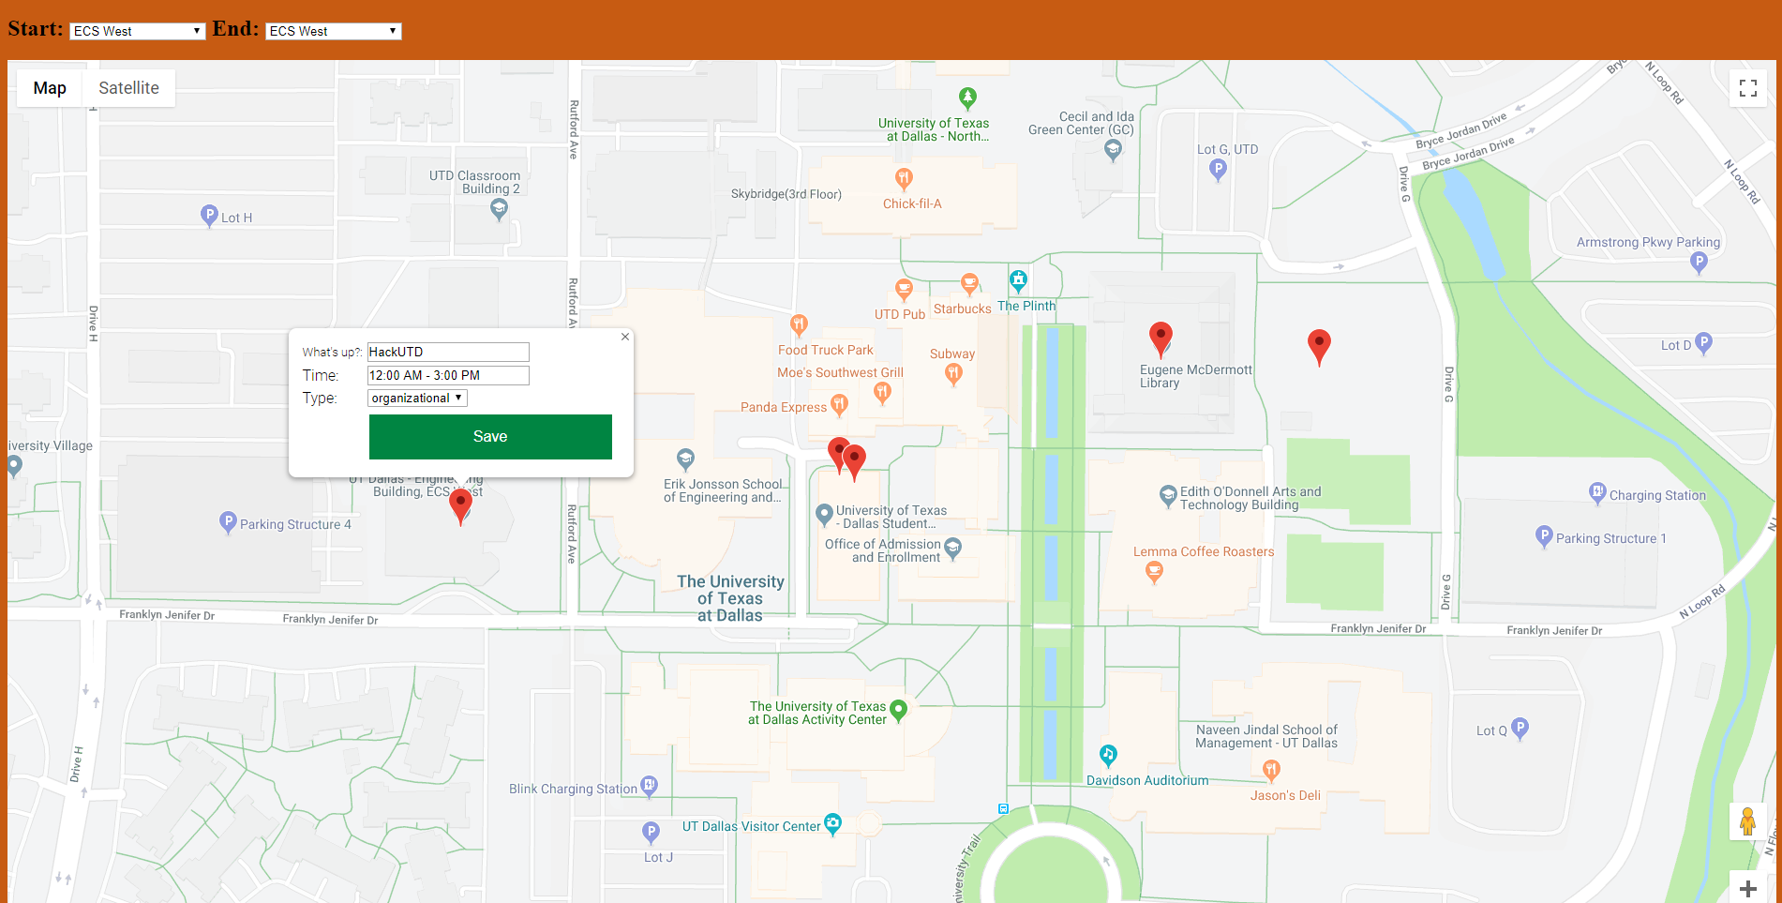Click the Charging Station icon near Parking Structure 1
This screenshot has height=903, width=1782.
click(1597, 493)
